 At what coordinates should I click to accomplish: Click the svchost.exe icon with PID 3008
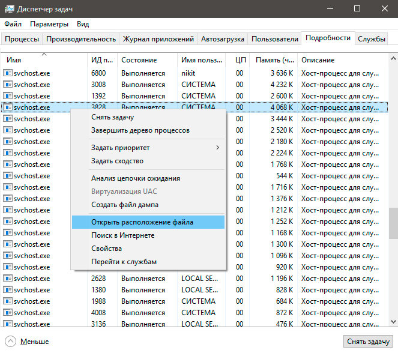click(8, 84)
